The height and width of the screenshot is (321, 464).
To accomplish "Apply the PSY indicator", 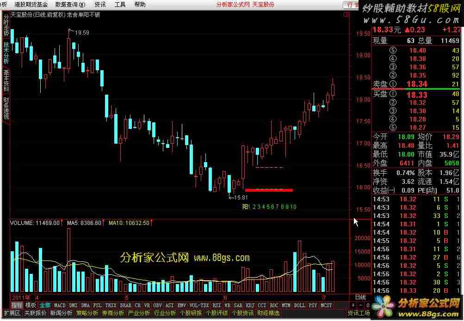I will 313,305.
